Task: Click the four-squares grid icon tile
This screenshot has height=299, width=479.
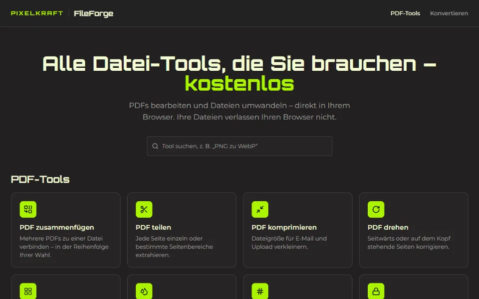Action: point(28,291)
